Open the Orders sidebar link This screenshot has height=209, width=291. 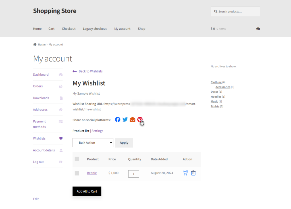38,86
